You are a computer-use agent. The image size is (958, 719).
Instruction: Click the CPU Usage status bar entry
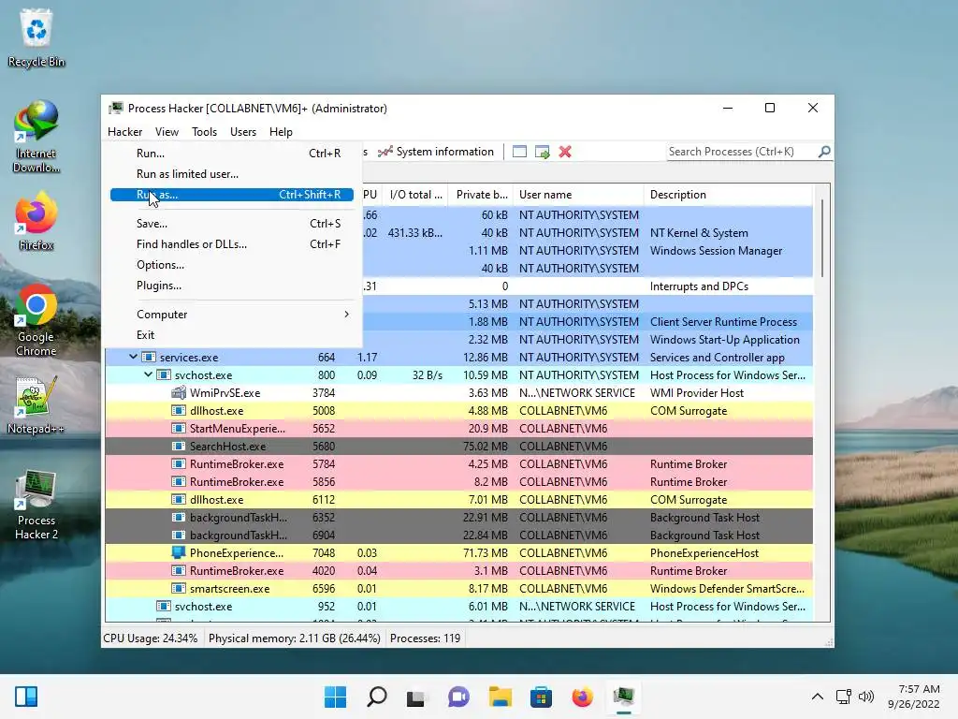(151, 638)
